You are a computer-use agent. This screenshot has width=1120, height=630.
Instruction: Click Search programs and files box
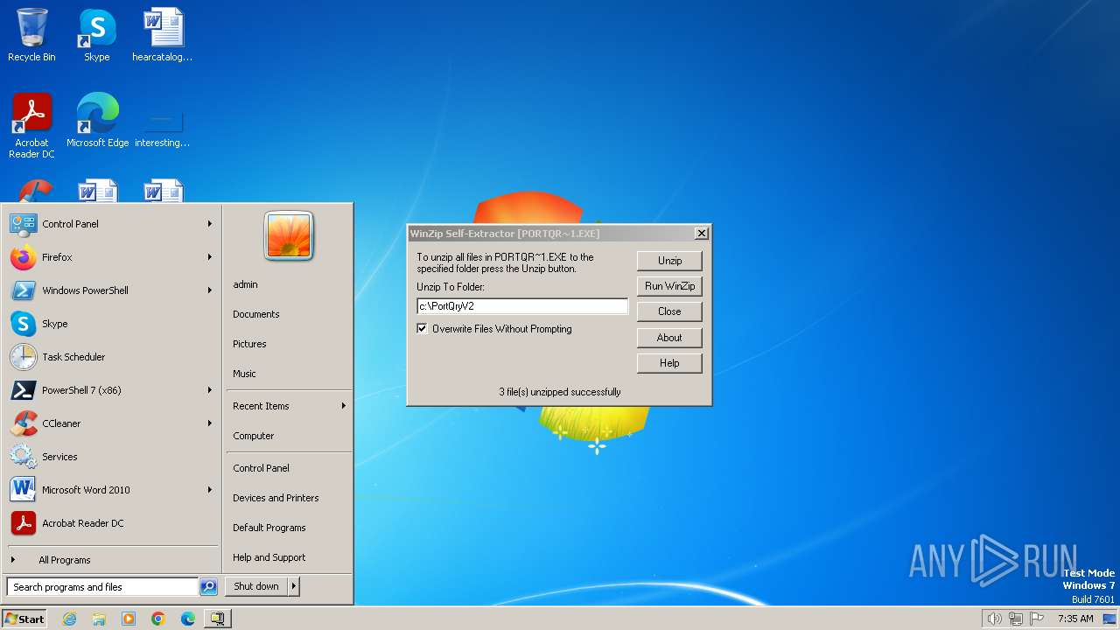coord(102,587)
